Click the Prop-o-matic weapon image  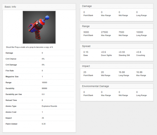pyautogui.click(x=39, y=27)
